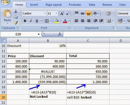Select column B header
Viewport: 130px width, 105px height.
(x=48, y=41)
